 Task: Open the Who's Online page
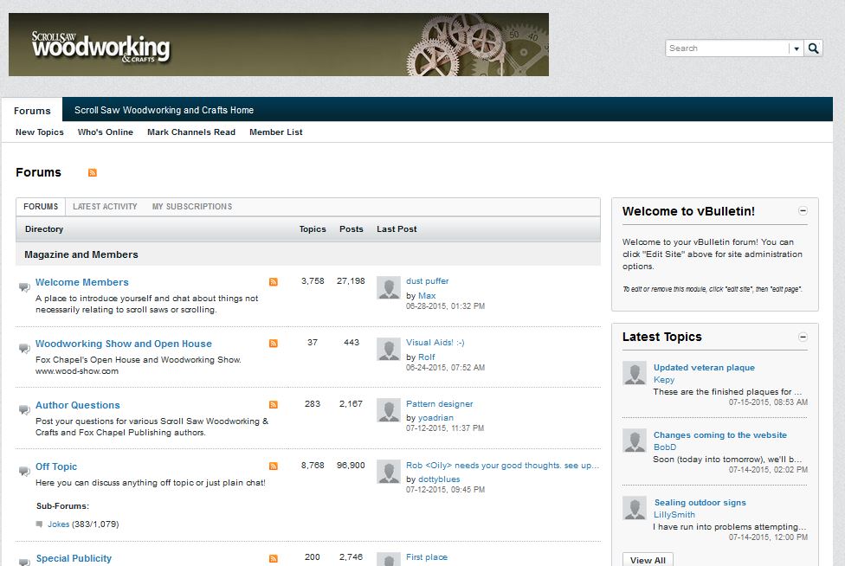[x=106, y=132]
